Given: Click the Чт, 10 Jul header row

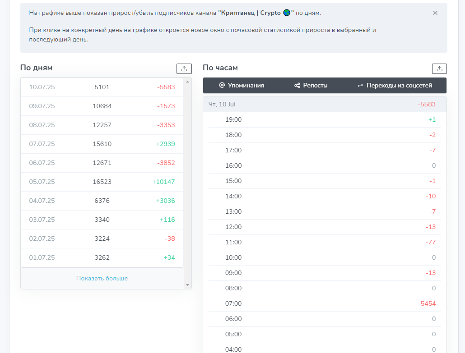Looking at the screenshot, I should pyautogui.click(x=324, y=104).
